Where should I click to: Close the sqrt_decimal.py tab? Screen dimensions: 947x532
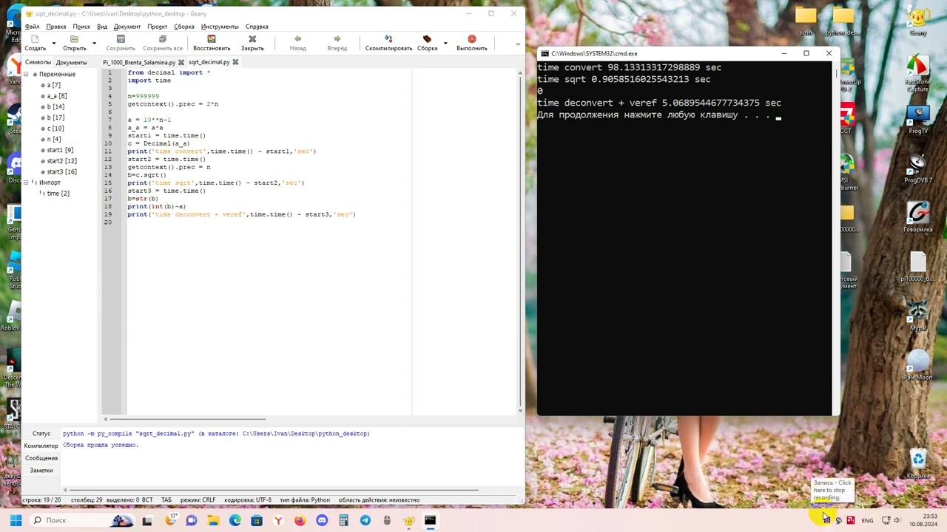point(235,62)
